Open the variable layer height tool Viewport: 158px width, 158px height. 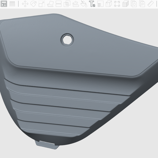click(12, 4)
